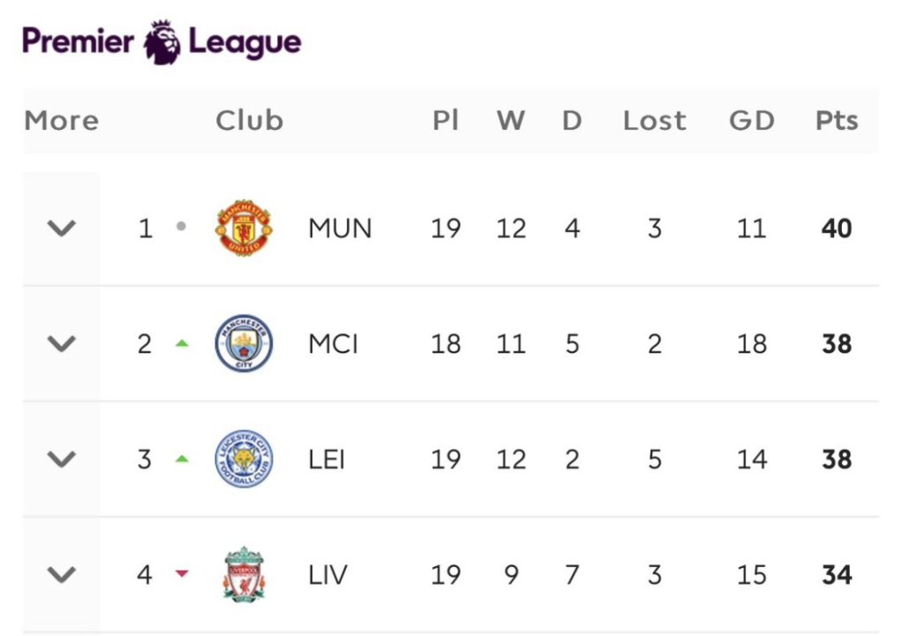Viewport: 902px width, 636px height.
Task: Click Manchester United's 40 points value
Action: tap(836, 229)
